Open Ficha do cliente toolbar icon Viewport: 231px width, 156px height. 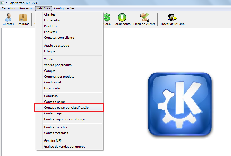pos(145,19)
